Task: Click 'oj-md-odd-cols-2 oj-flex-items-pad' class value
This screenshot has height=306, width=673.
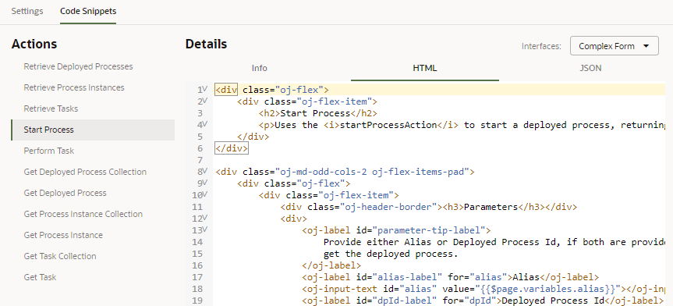Action: 372,172
